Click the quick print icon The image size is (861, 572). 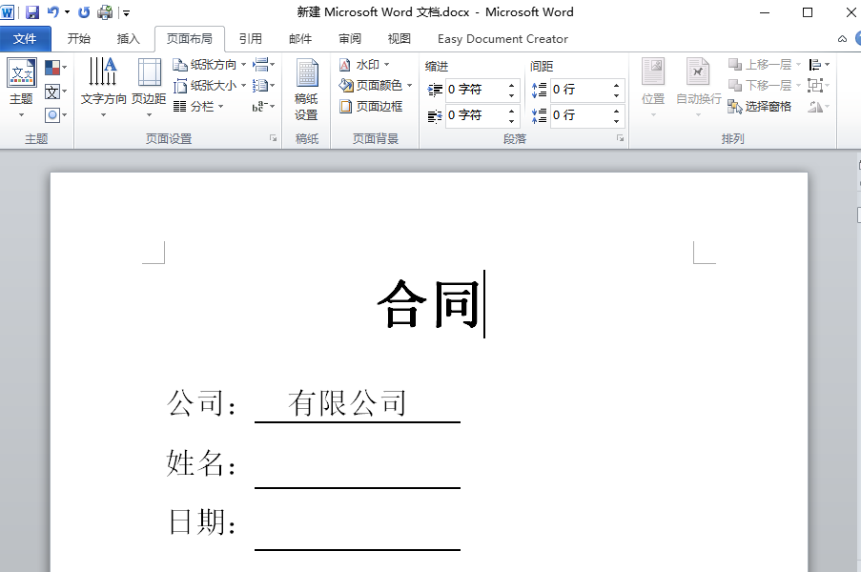[x=104, y=12]
